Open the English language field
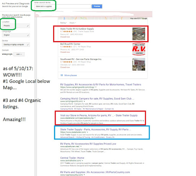196x176 pixels. 16,35
